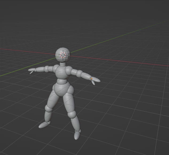
Task: Select the knee joint of the rear leg
Action: [x=49, y=108]
